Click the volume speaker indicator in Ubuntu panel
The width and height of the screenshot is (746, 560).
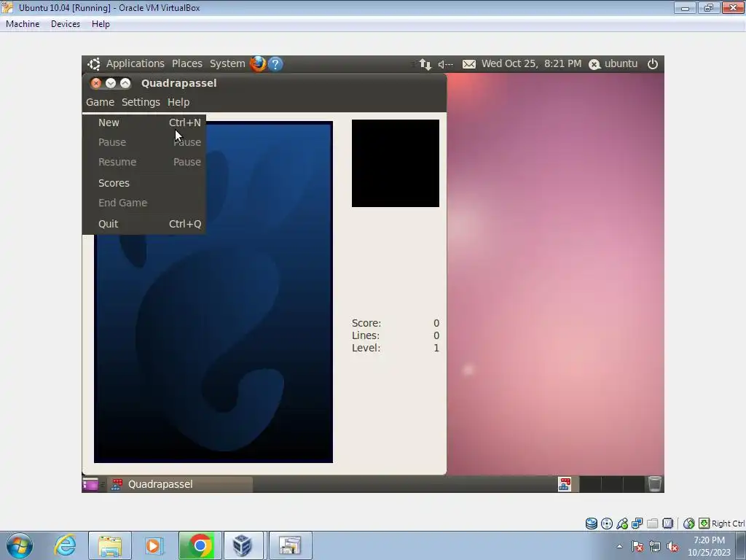[445, 64]
